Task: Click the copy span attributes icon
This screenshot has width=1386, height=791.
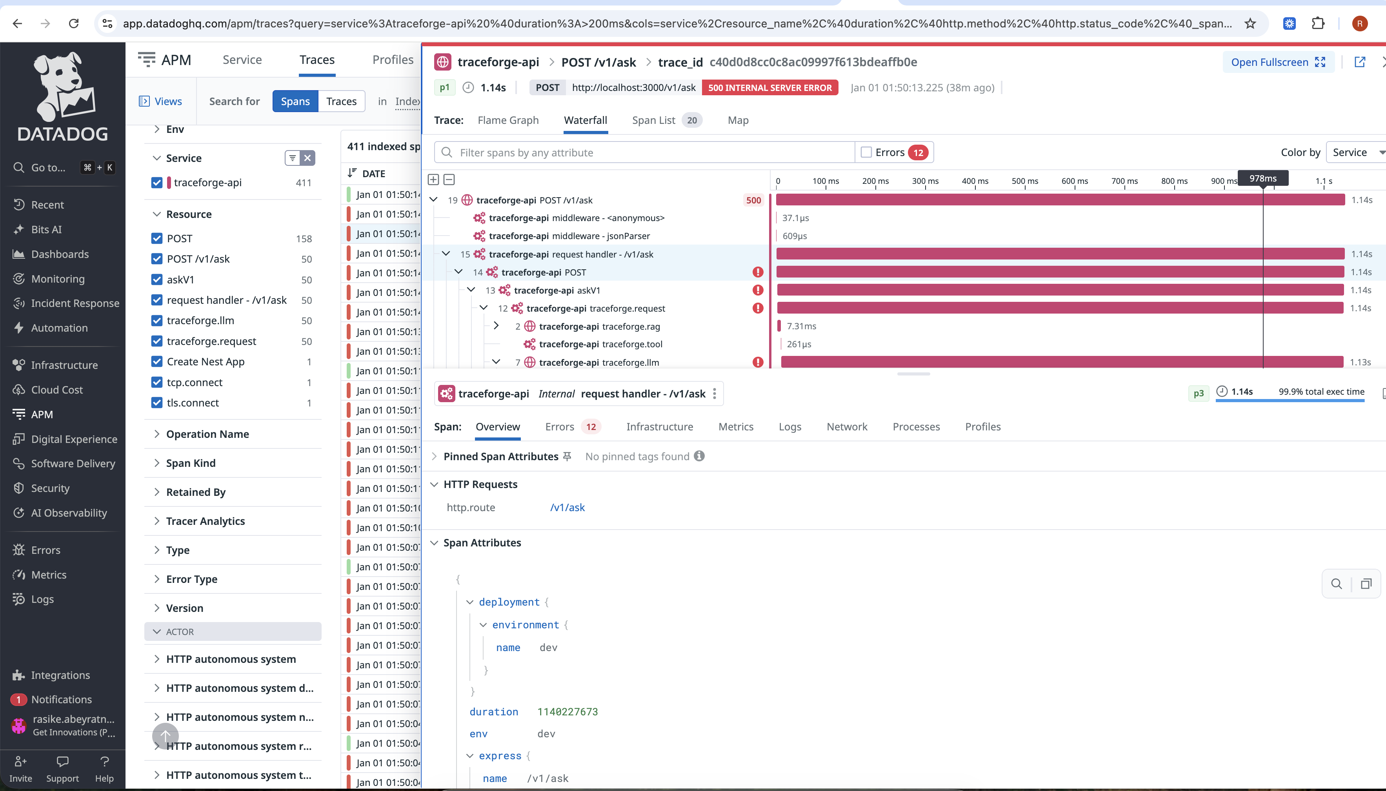Action: [1366, 584]
